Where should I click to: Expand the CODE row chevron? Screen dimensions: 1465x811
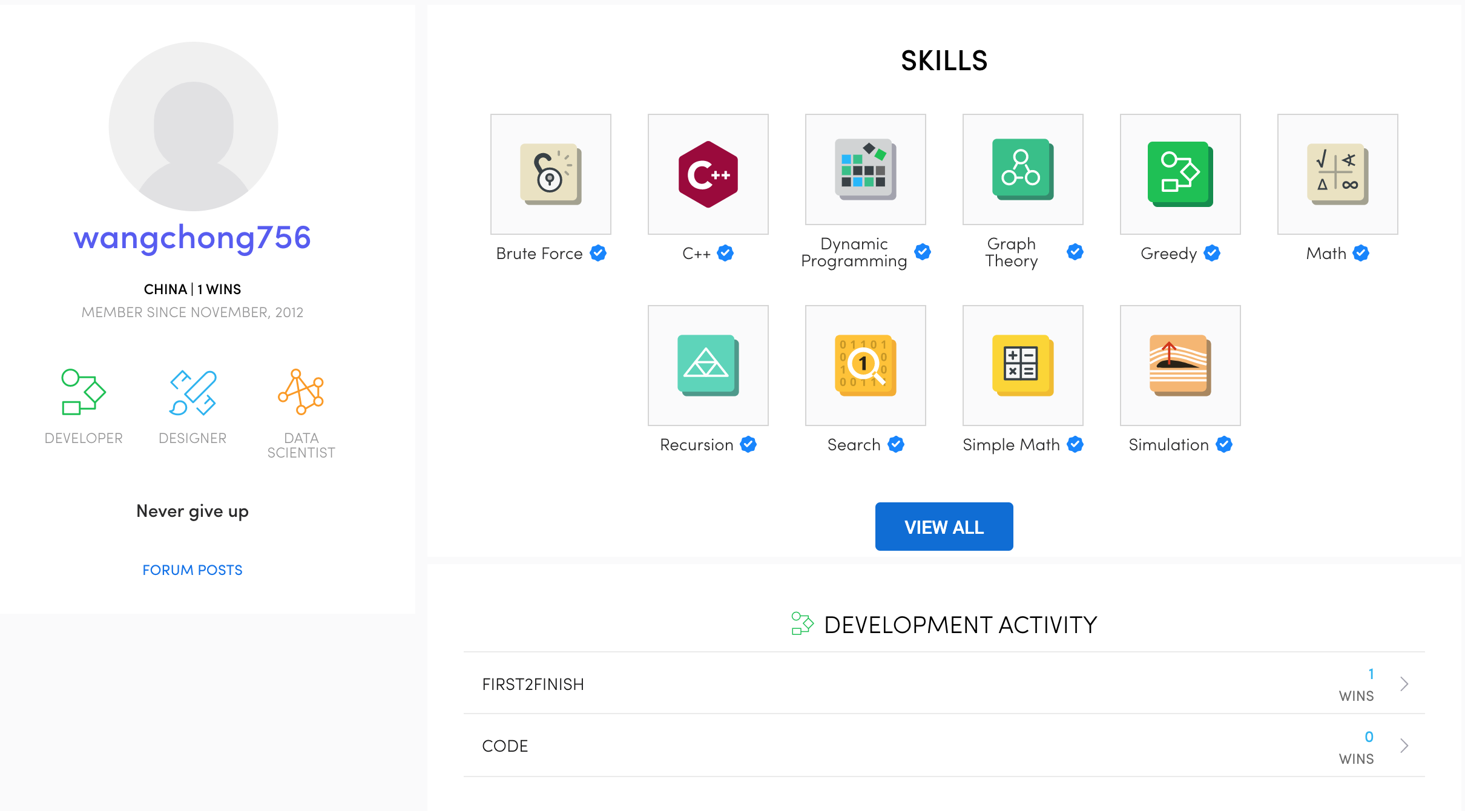point(1404,746)
